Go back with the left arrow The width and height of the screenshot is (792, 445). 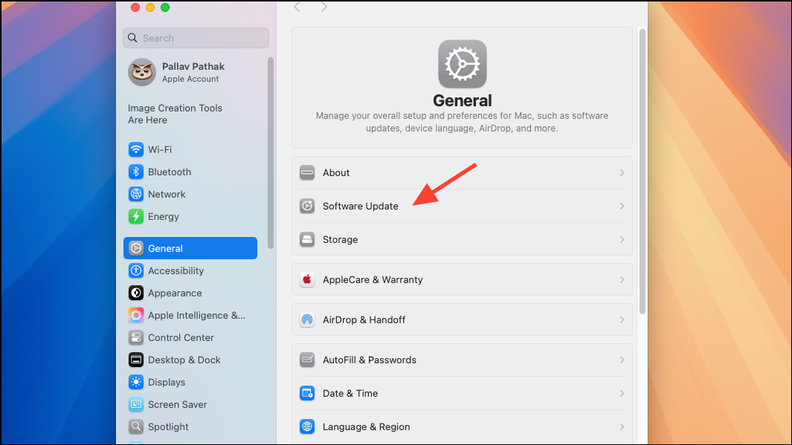pos(297,7)
